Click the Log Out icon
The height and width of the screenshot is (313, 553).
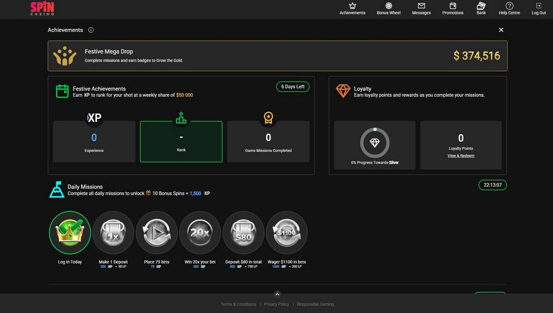[x=539, y=6]
